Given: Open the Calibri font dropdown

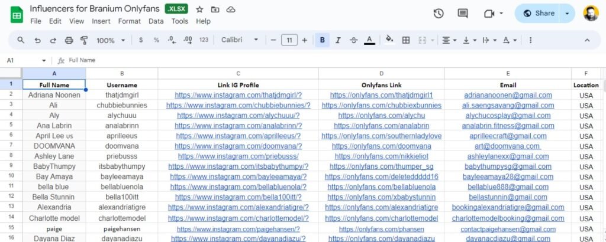Looking at the screenshot, I should point(240,40).
